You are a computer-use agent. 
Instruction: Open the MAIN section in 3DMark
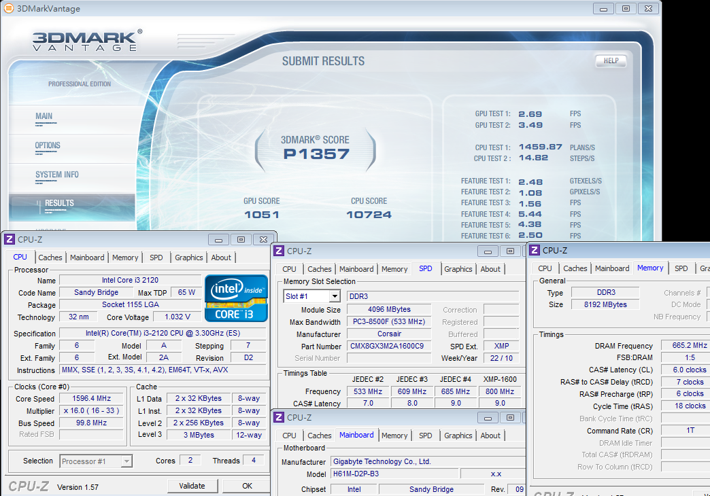tap(44, 116)
